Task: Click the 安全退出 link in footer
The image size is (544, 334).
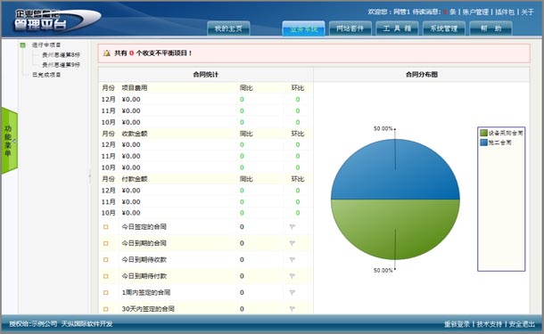Action: (522, 324)
